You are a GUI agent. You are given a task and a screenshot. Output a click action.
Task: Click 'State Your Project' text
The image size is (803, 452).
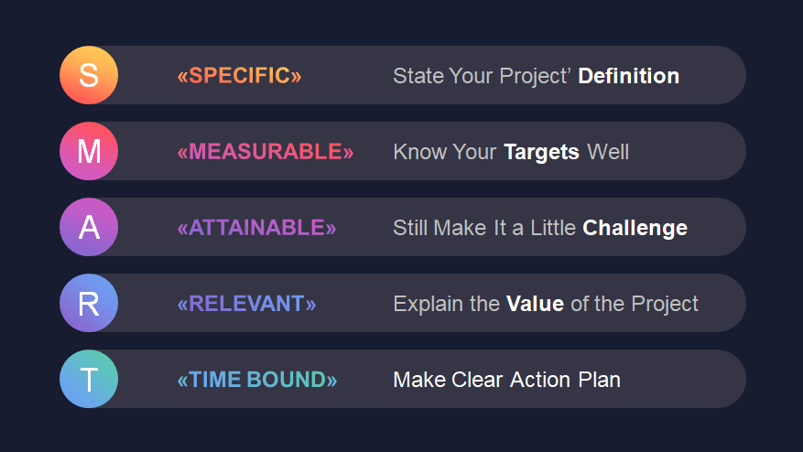(x=482, y=76)
